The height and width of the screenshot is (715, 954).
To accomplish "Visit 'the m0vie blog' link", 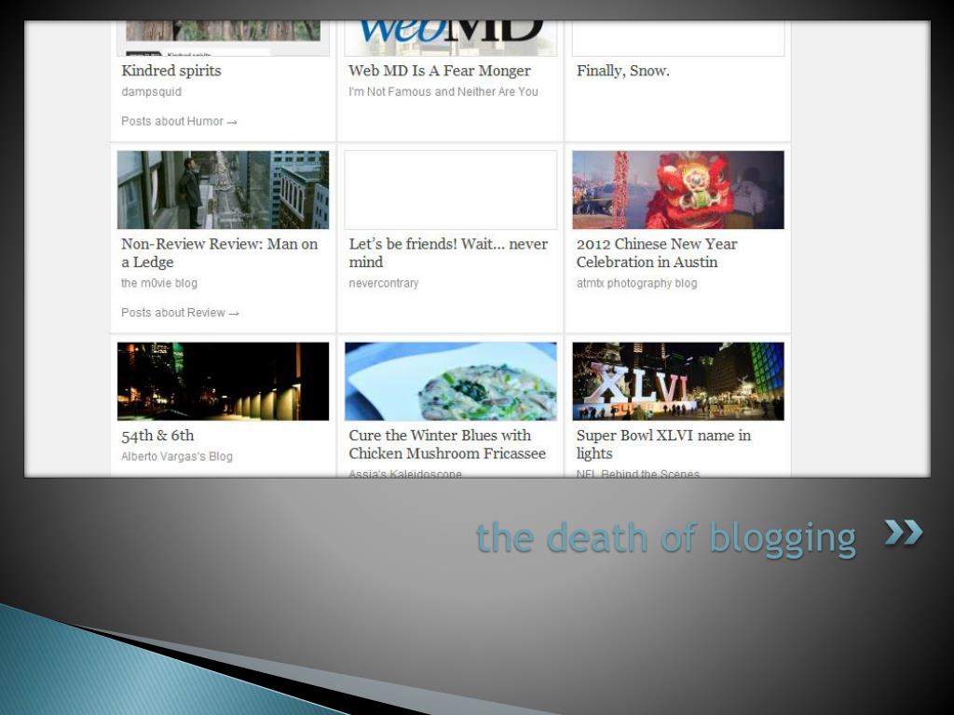I will coord(159,283).
